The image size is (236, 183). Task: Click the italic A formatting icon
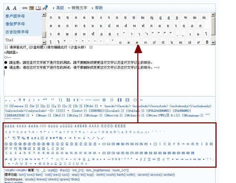point(15,8)
